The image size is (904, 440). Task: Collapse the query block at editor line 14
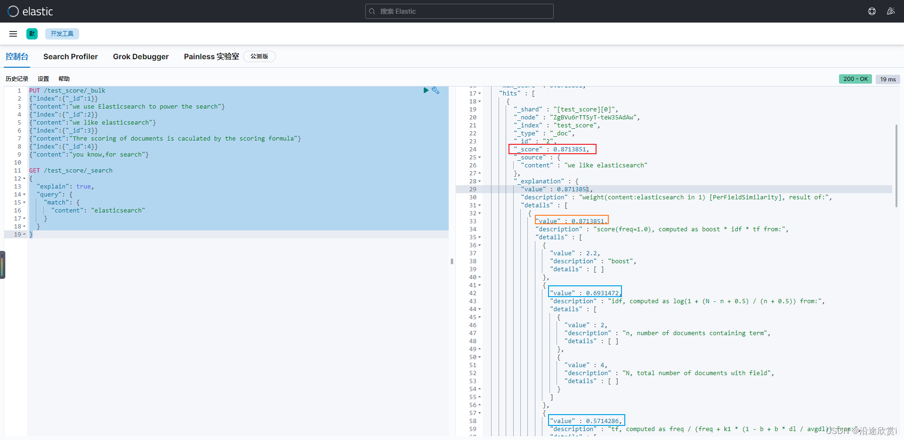pyautogui.click(x=24, y=195)
